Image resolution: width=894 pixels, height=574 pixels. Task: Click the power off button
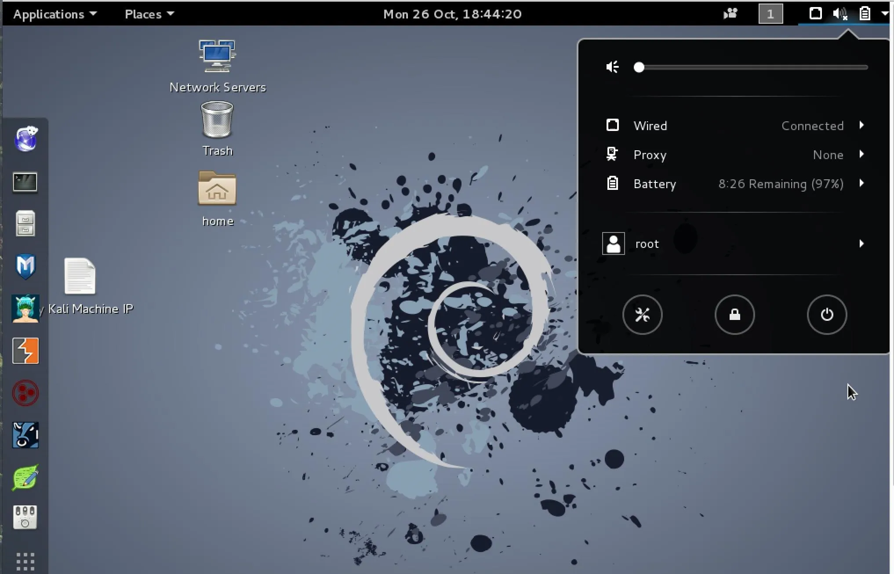tap(827, 315)
